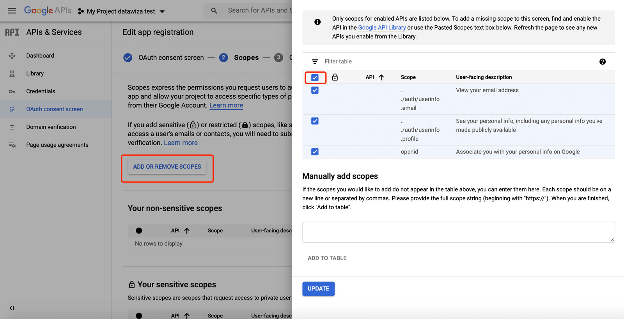Click the lock icon next to Your sensitive scopes

(x=132, y=285)
